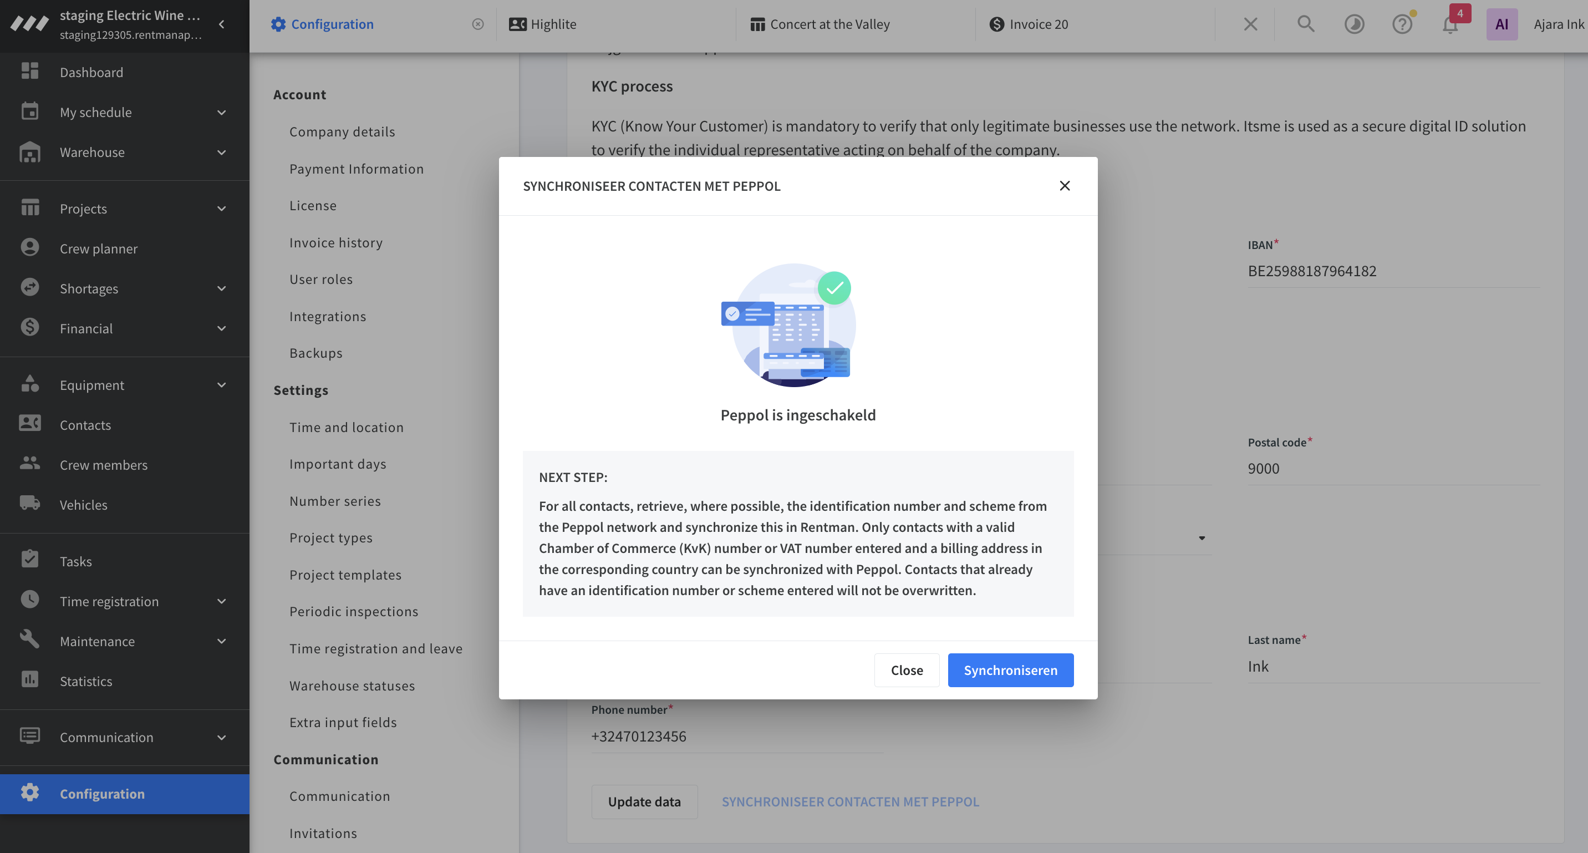Screen dimensions: 1588x853
Task: Open Invoice history page
Action: [336, 242]
